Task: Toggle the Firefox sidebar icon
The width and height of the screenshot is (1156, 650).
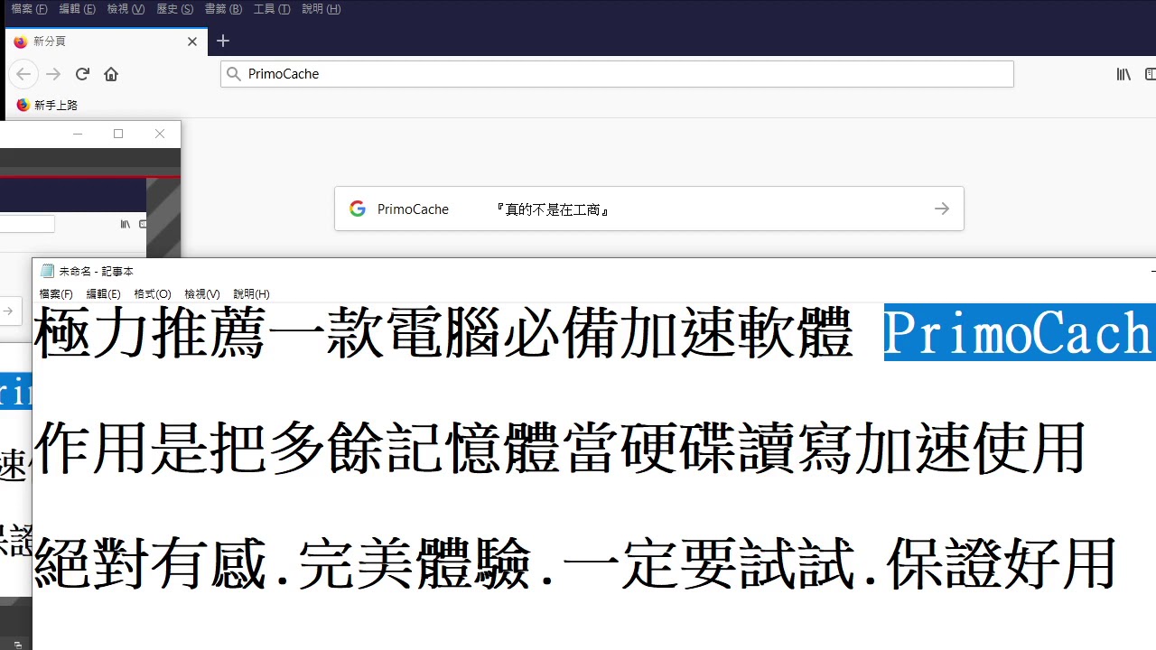Action: tap(1151, 74)
